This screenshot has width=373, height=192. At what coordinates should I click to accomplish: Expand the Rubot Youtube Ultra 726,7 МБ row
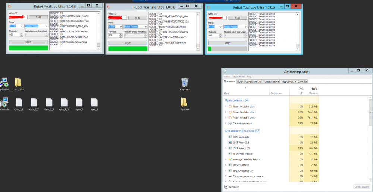pyautogui.click(x=226, y=112)
